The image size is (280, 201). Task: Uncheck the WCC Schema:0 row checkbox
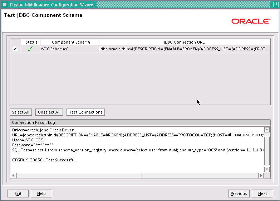(15, 49)
